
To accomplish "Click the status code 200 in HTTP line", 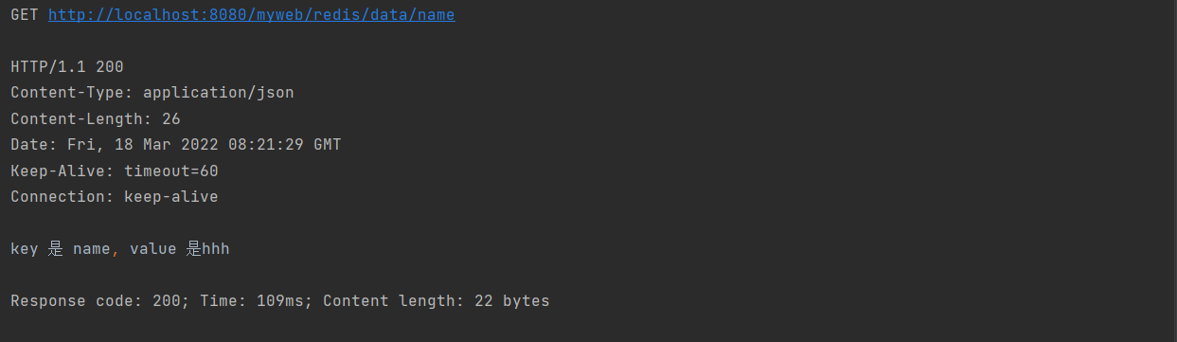I will pyautogui.click(x=110, y=67).
